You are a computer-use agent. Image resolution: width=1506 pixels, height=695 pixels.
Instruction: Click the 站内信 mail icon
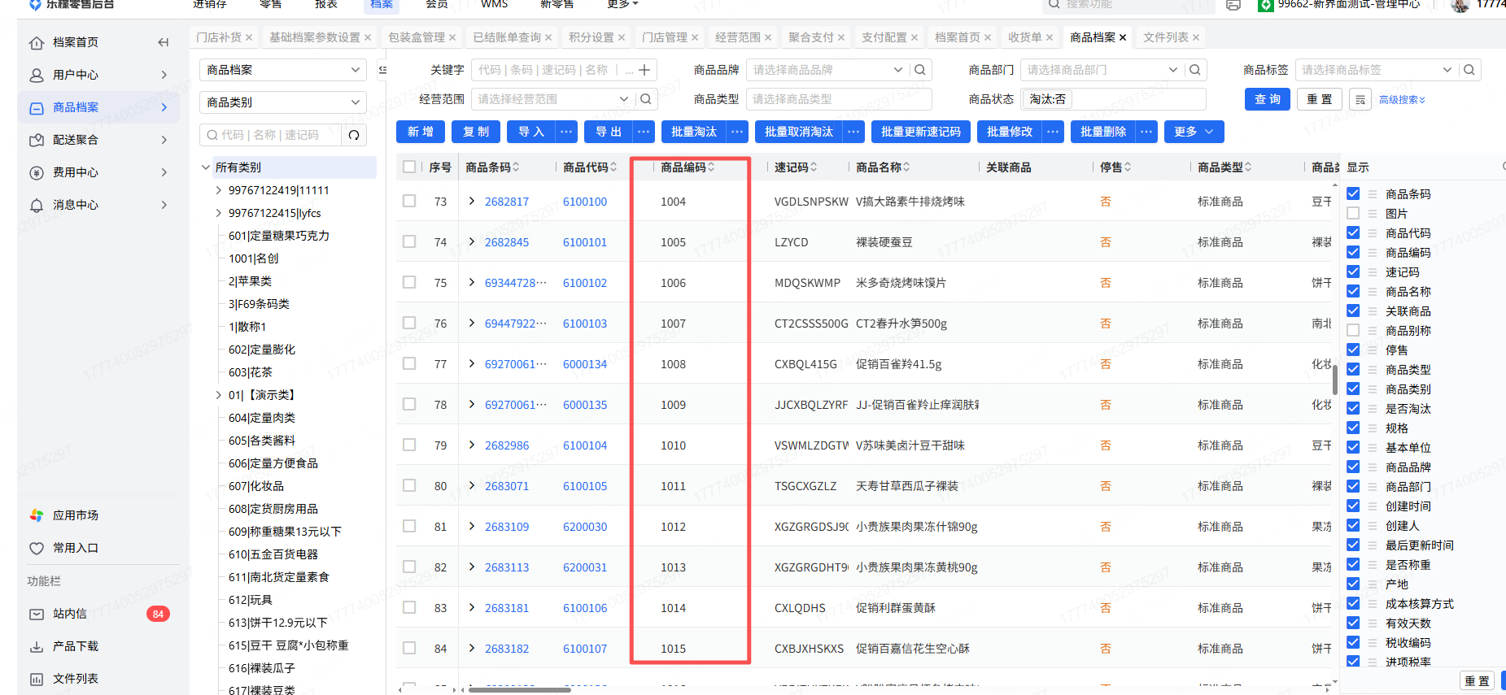tap(37, 614)
